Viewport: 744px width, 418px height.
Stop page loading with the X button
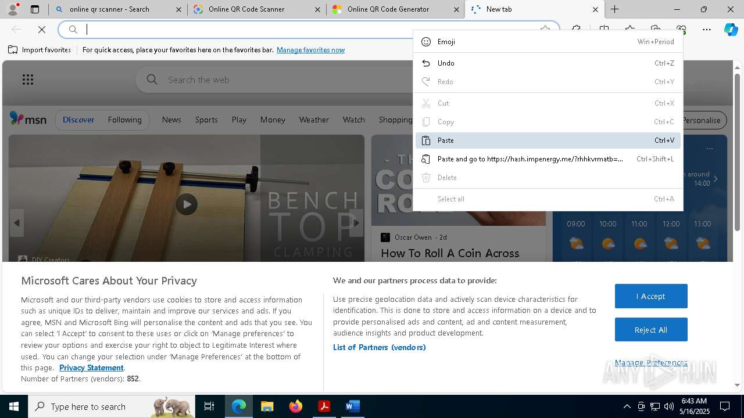[x=42, y=29]
